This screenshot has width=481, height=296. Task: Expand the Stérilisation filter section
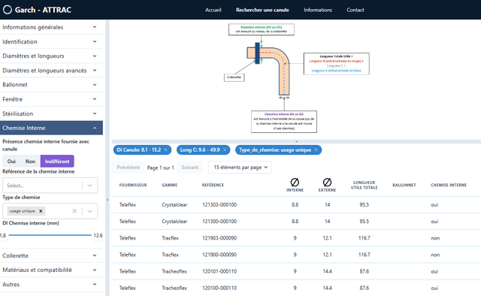click(51, 113)
